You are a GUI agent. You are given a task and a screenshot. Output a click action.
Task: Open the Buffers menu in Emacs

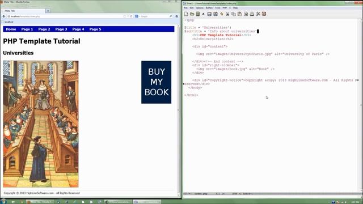click(x=209, y=8)
